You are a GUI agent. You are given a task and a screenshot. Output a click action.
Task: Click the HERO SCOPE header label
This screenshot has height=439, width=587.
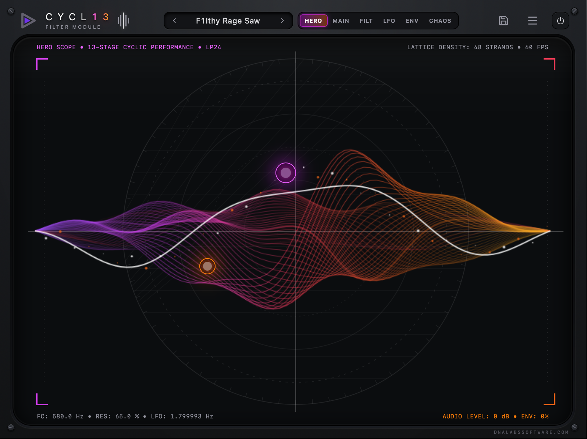(56, 47)
